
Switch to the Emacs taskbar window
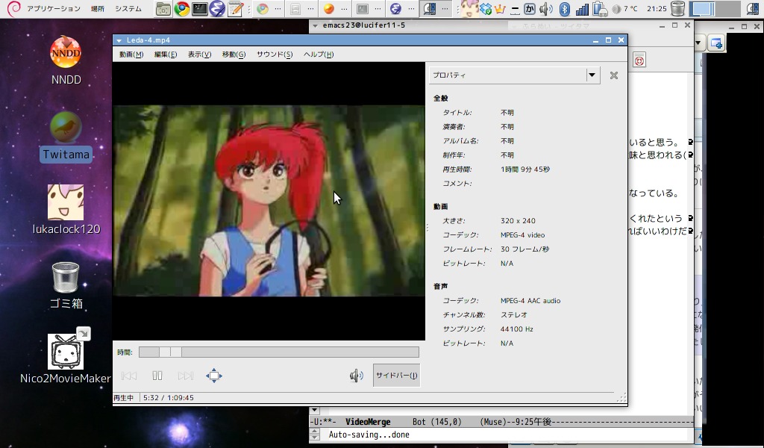pos(402,9)
